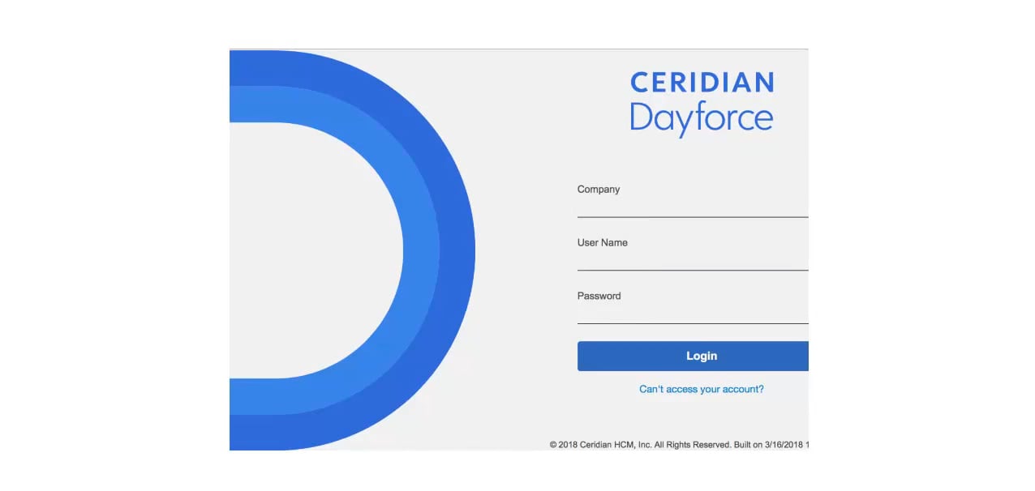Click the Company field label
This screenshot has width=1035, height=491.
click(598, 190)
